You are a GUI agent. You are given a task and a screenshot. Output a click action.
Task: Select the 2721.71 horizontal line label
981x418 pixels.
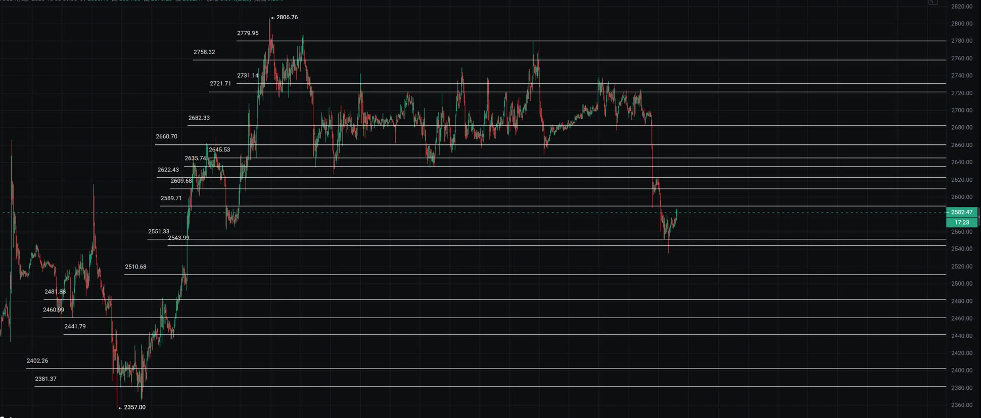220,84
